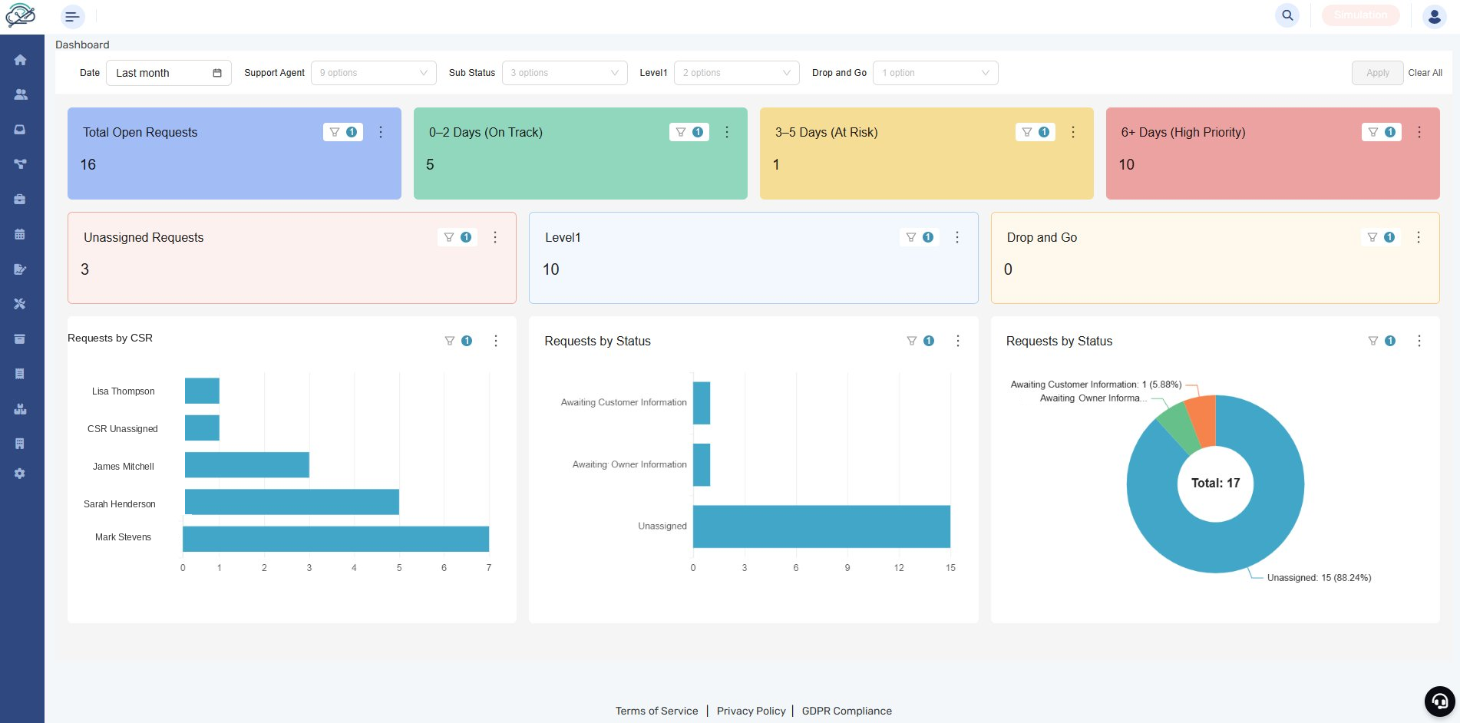Open more options on Requests by CSR chart

tap(496, 341)
